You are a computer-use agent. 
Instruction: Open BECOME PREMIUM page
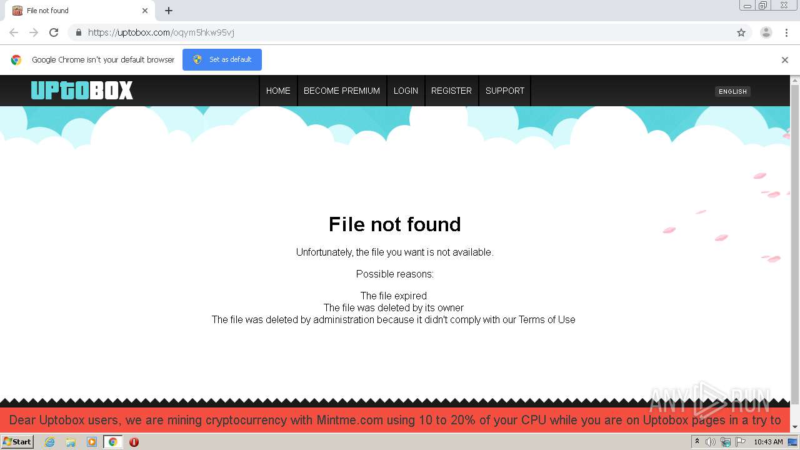342,91
